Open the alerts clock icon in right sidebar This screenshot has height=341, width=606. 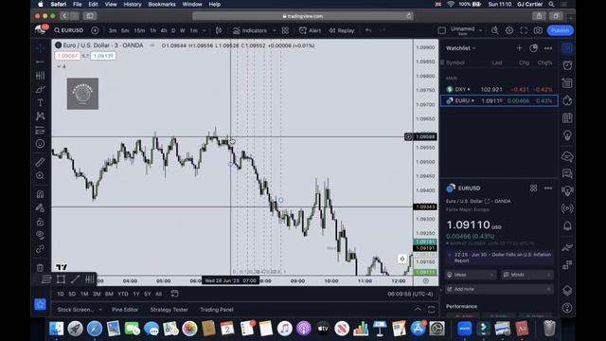click(x=567, y=65)
